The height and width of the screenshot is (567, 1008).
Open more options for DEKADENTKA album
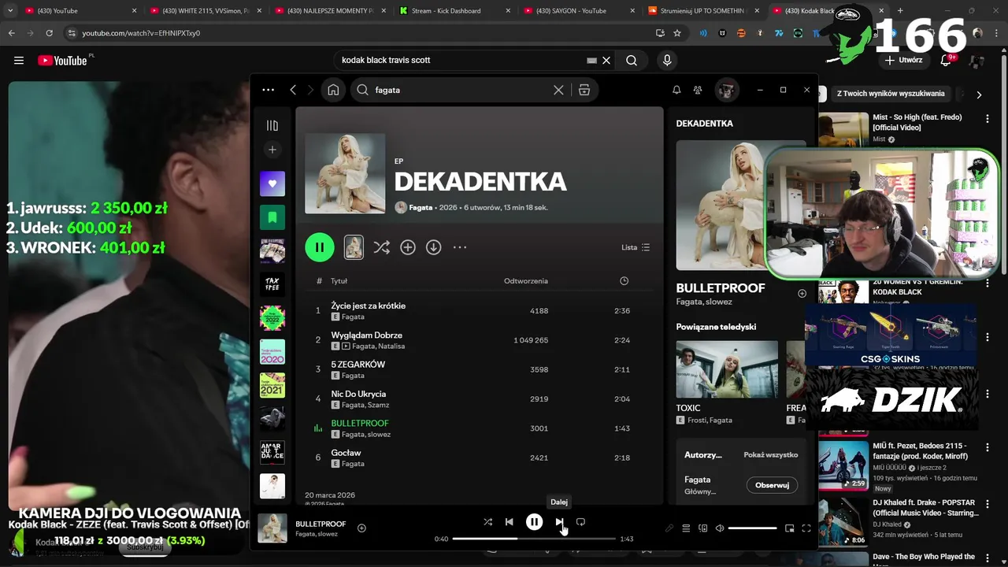(460, 247)
